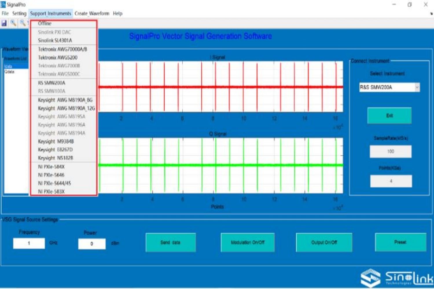Open the Select Instrument dropdown
434x289 pixels.
click(x=389, y=87)
